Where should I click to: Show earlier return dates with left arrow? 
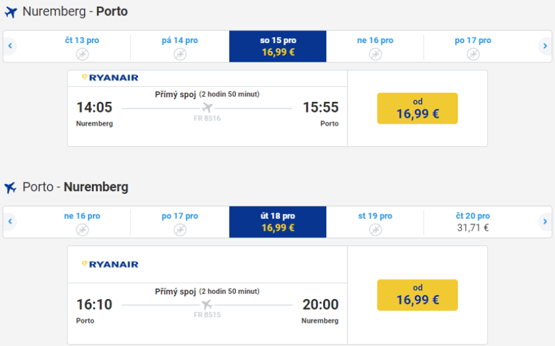click(x=10, y=222)
